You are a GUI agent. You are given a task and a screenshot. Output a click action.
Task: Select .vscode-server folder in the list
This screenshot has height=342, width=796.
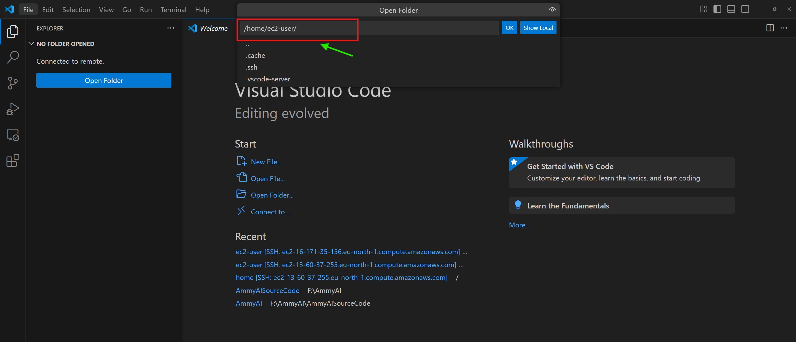point(268,79)
